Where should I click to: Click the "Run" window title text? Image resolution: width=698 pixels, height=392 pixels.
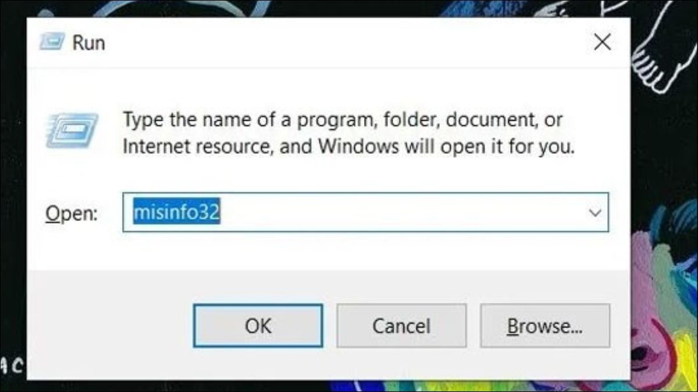pos(88,42)
